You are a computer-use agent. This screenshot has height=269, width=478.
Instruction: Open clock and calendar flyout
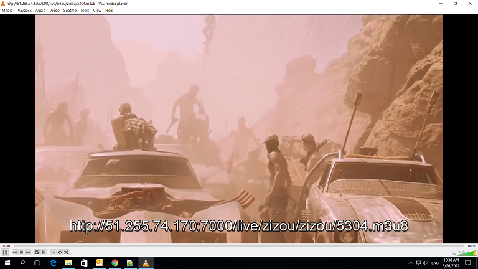coord(451,263)
